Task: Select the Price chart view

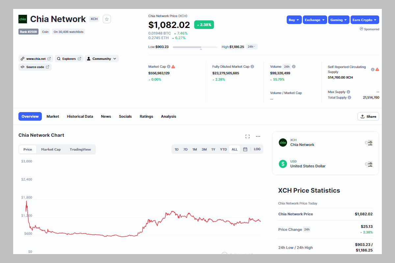Action: [28, 149]
